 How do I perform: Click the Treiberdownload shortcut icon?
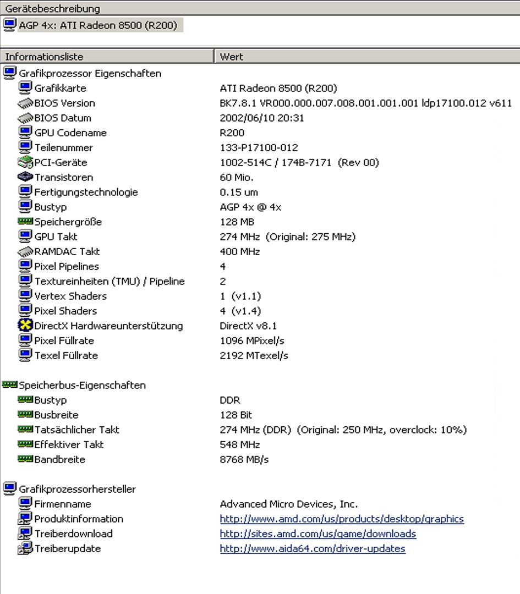[25, 533]
